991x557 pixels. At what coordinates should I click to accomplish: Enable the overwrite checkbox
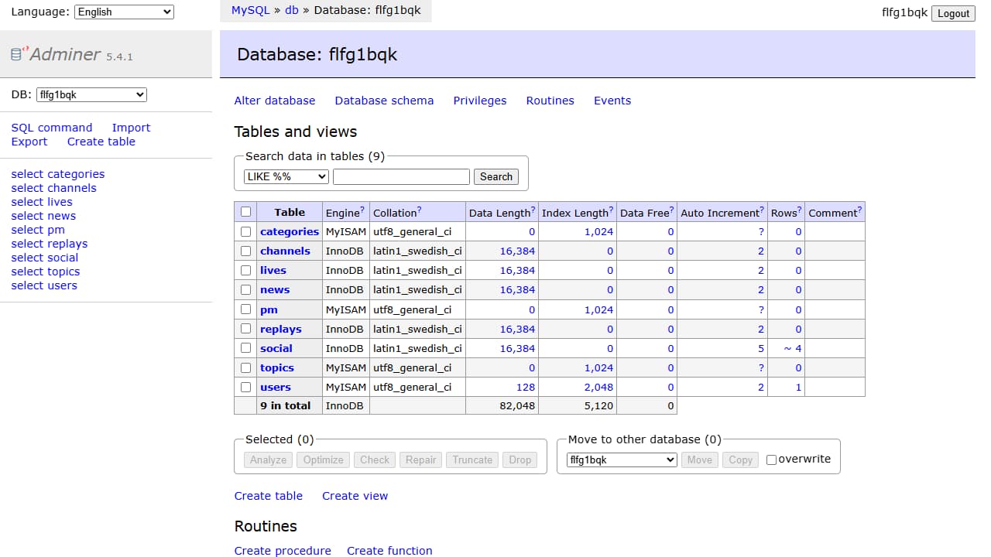pos(771,459)
